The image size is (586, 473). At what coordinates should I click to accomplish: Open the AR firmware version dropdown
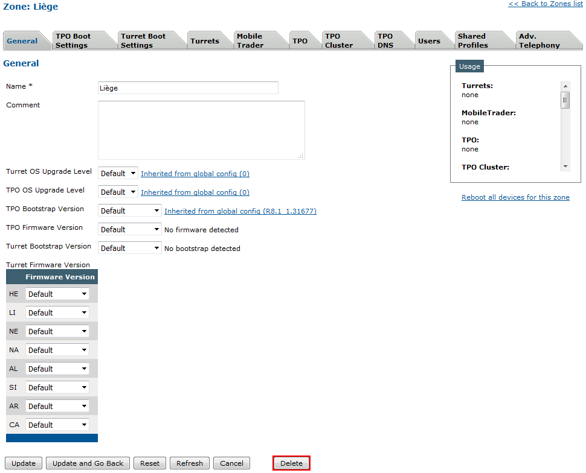tap(57, 406)
